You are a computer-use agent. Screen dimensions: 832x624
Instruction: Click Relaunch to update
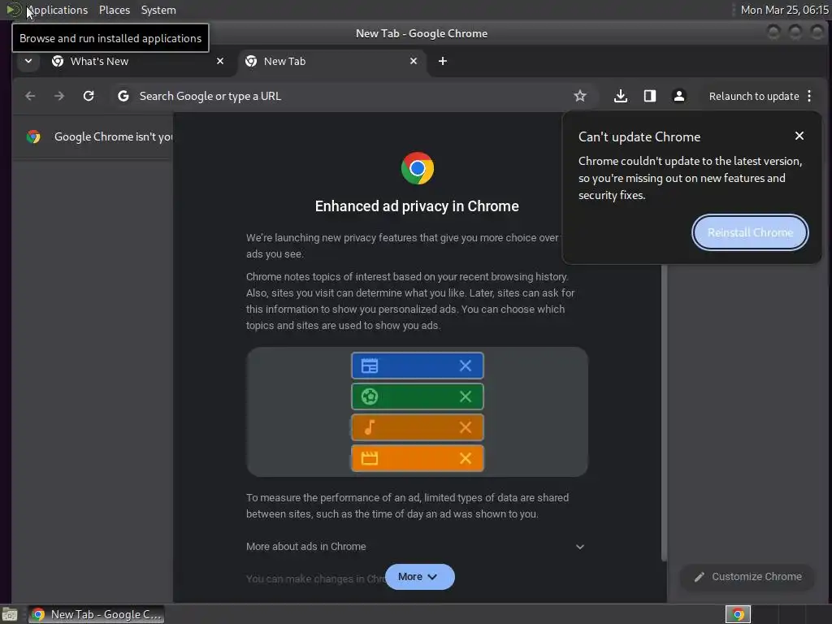click(753, 96)
